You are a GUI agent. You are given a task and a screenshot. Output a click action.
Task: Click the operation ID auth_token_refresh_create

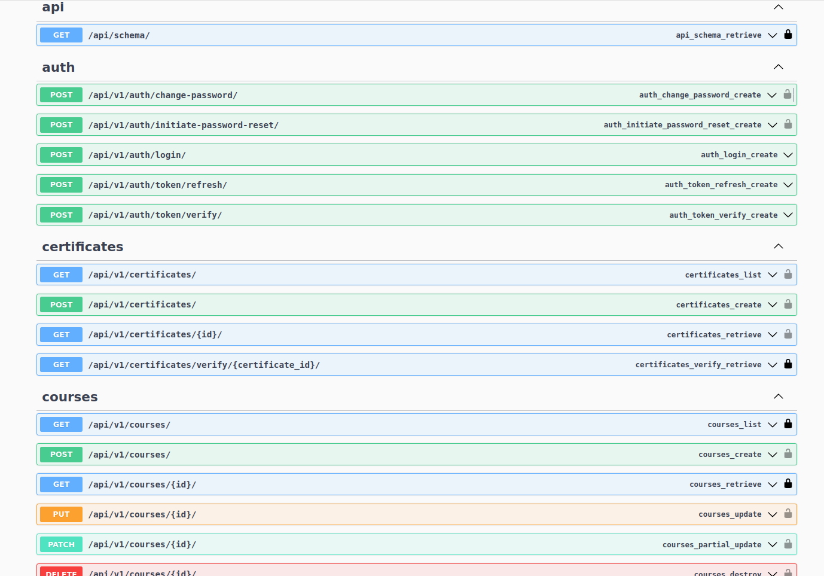coord(721,185)
